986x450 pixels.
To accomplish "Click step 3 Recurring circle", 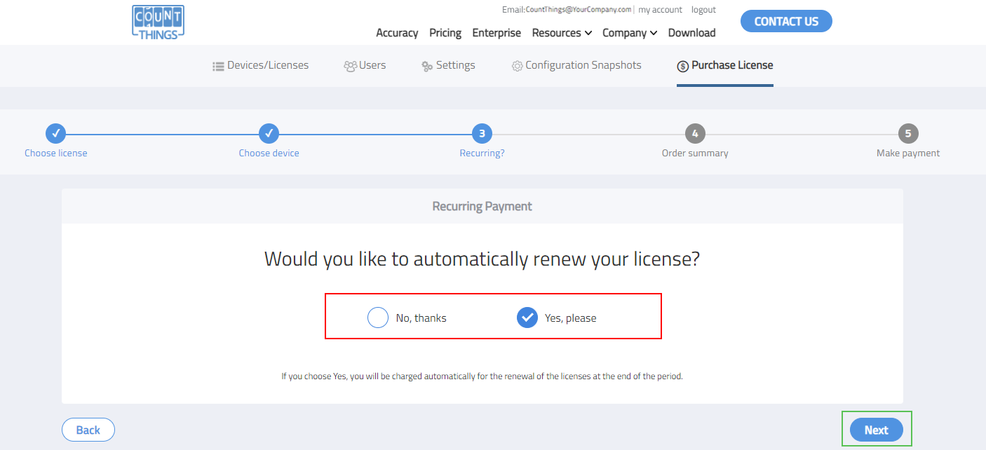I will pyautogui.click(x=482, y=133).
